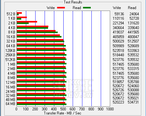Screen dimensions: 146x116
Task: Click the 16 MB row label
Action: 11,87
